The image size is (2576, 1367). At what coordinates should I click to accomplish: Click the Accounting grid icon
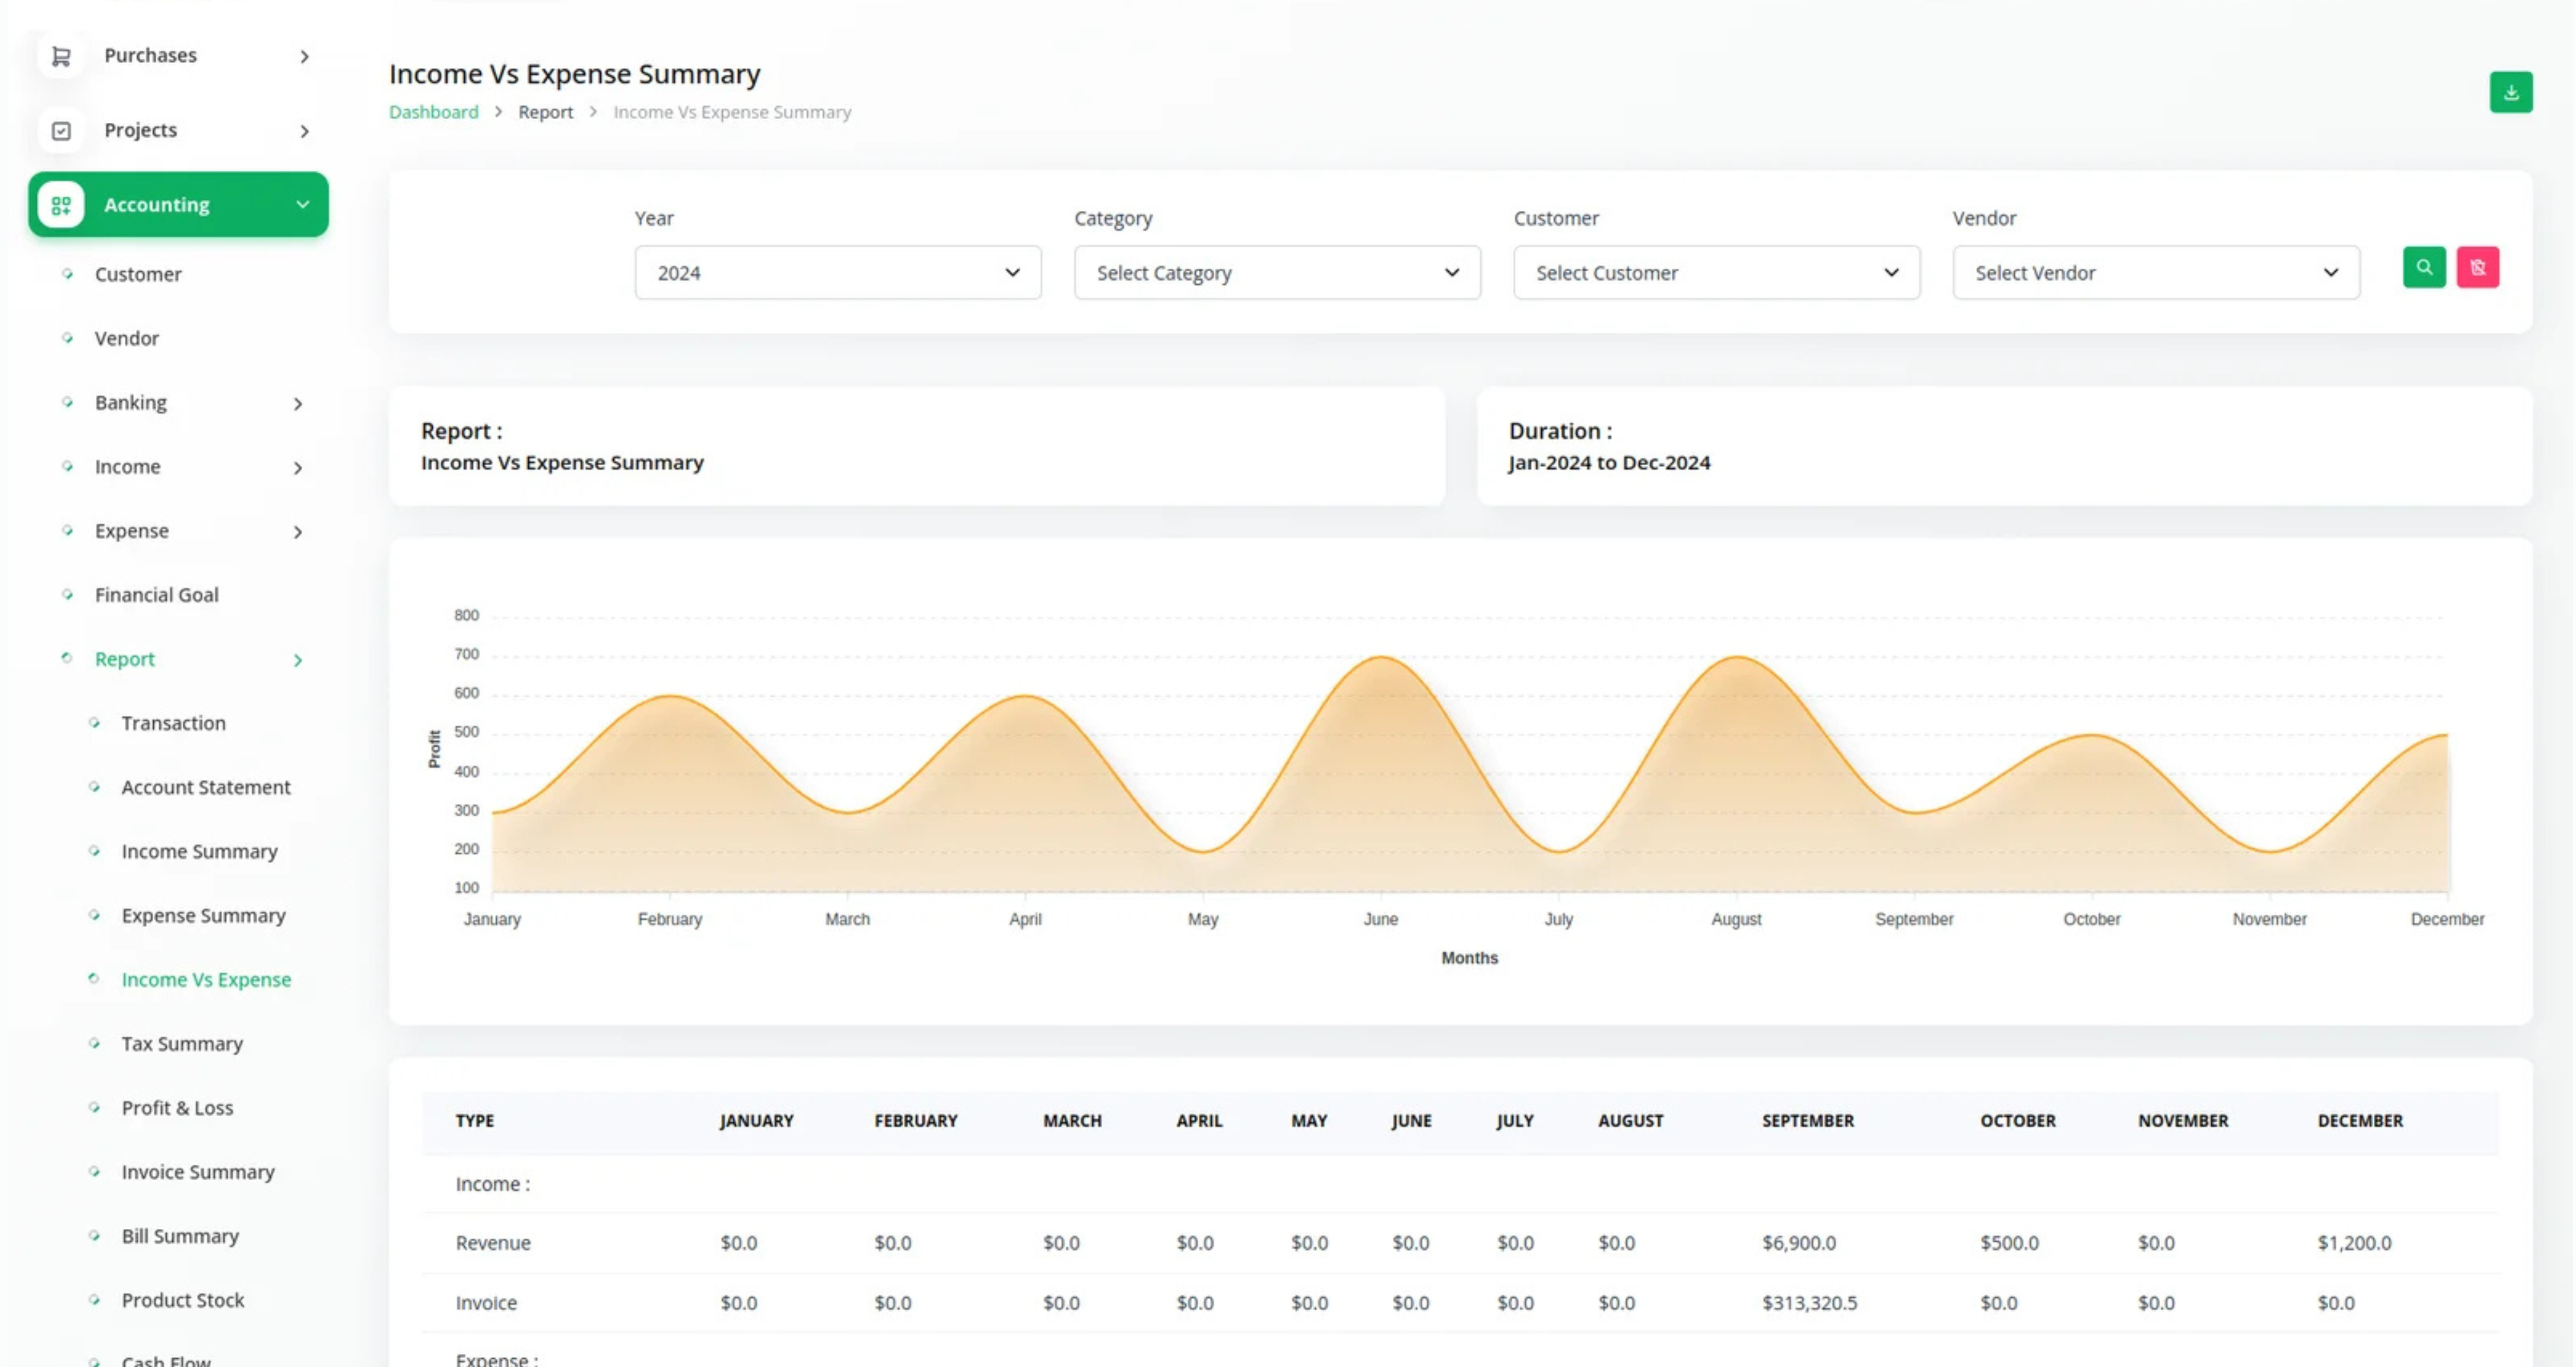coord(61,205)
